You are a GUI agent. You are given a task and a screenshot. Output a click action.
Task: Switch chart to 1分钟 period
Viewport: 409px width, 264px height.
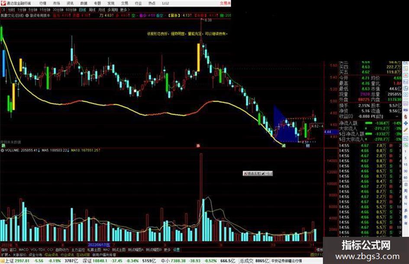pyautogui.click(x=22, y=10)
